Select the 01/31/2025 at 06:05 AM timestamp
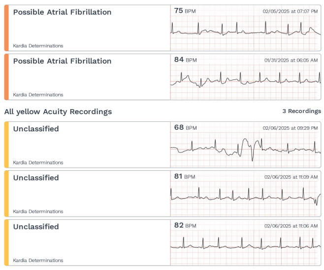Image resolution: width=324 pixels, height=270 pixels. click(291, 60)
